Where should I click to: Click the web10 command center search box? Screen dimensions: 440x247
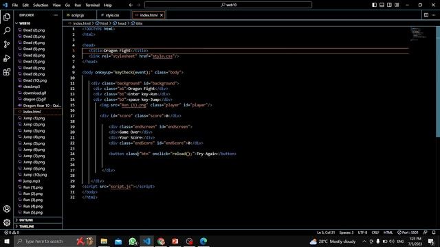coord(228,5)
